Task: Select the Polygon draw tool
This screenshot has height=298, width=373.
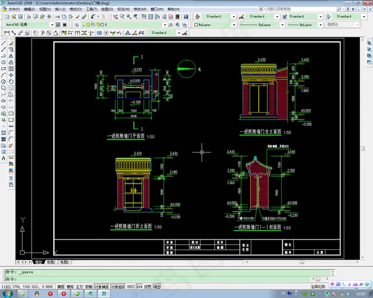Action: tap(3, 63)
